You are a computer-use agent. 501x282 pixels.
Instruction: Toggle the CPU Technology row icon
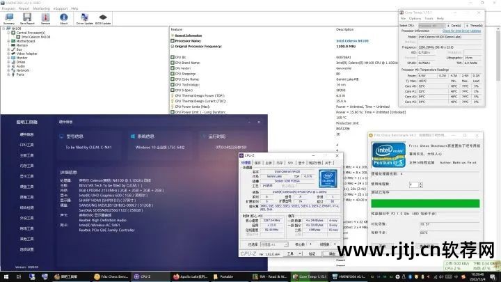click(x=173, y=85)
